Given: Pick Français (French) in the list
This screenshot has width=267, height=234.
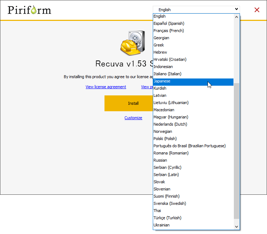Looking at the screenshot, I should tap(193, 31).
